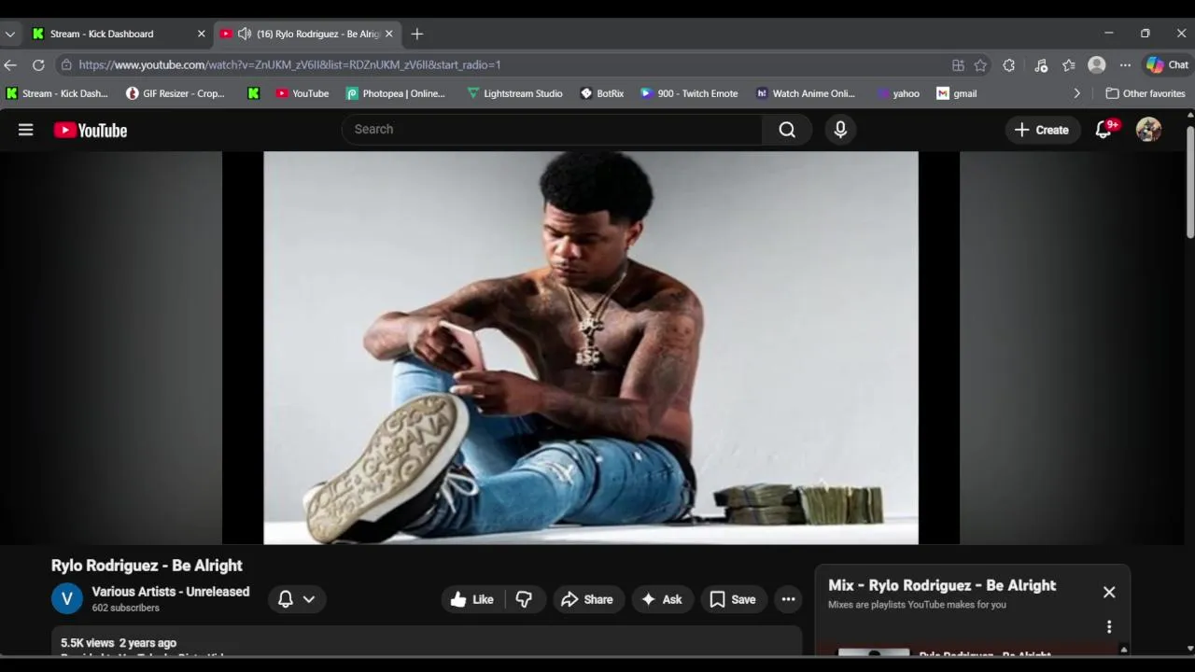Expand the bookmarks bar overflow chevron
The image size is (1195, 672).
[x=1076, y=93]
